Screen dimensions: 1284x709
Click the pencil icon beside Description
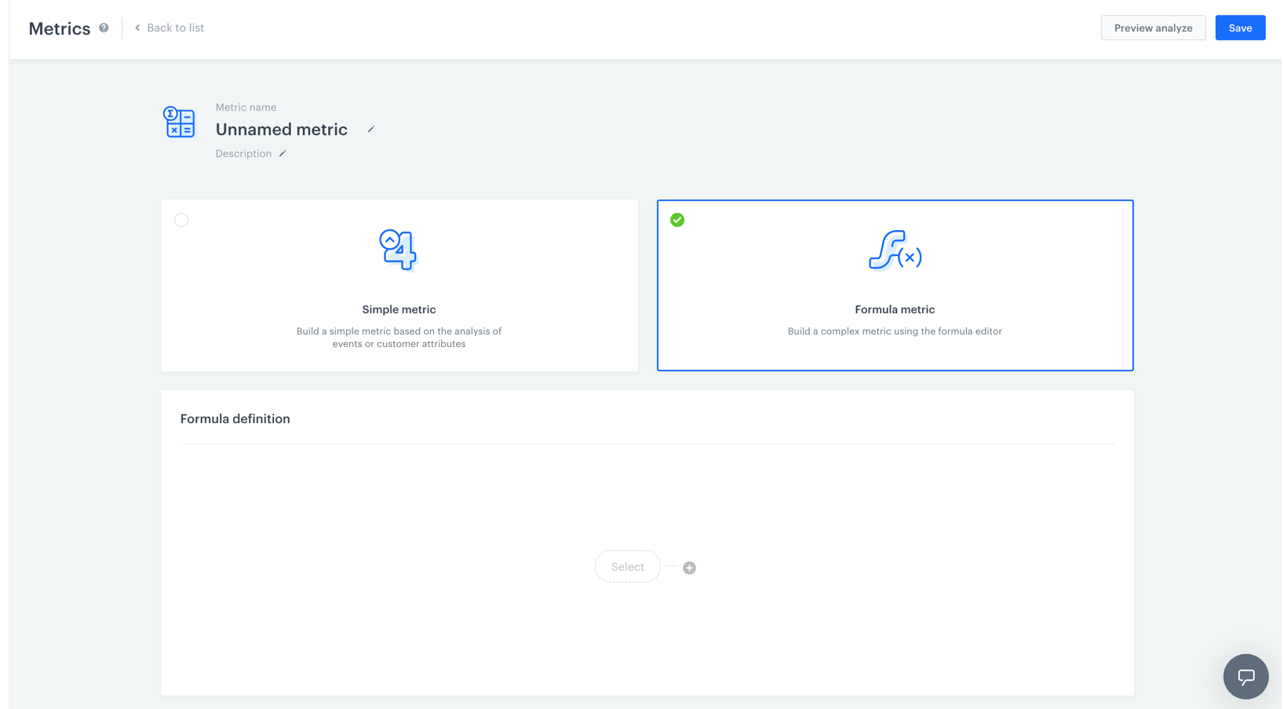tap(283, 154)
